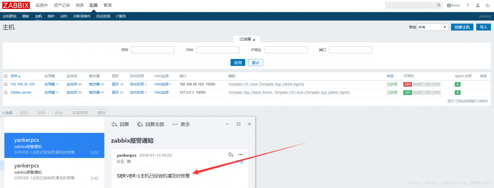Focus the top search box
Screen dimensions: 494x188
pos(411,5)
